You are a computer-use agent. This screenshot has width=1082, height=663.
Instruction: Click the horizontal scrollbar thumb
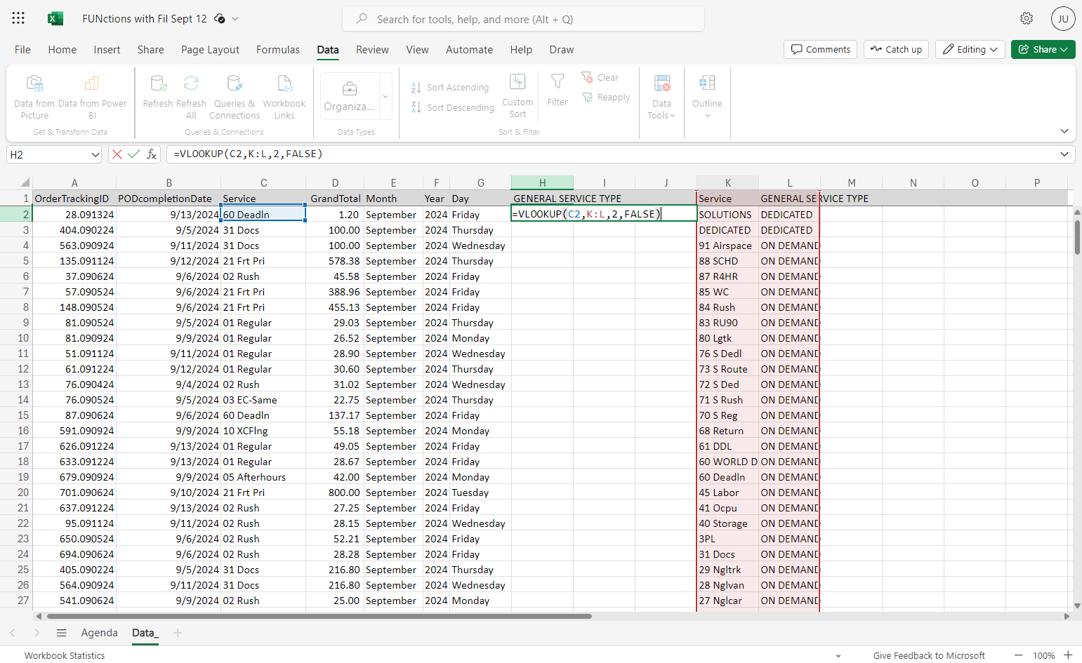tap(319, 617)
